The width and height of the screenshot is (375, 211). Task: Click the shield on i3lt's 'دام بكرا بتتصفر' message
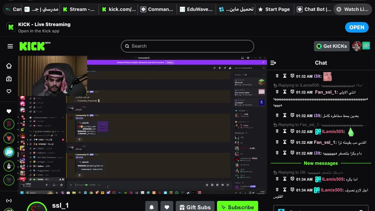click(292, 153)
